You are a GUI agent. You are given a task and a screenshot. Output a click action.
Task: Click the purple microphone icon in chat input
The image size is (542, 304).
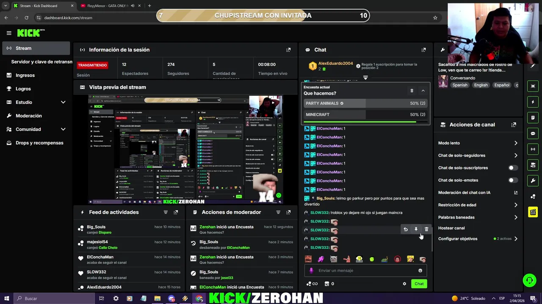click(x=311, y=271)
